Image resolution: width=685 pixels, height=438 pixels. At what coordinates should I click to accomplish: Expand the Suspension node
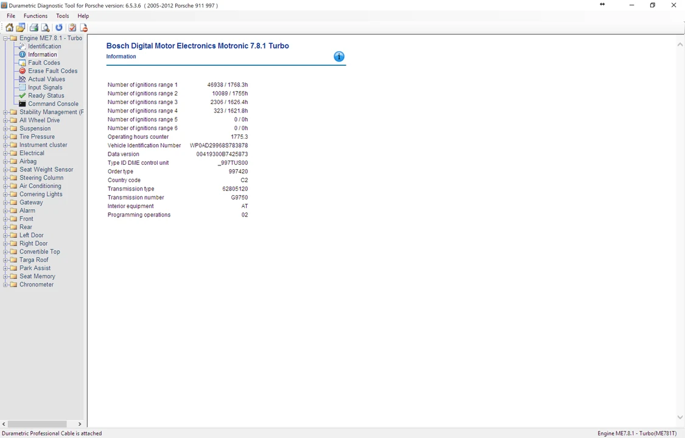click(5, 129)
